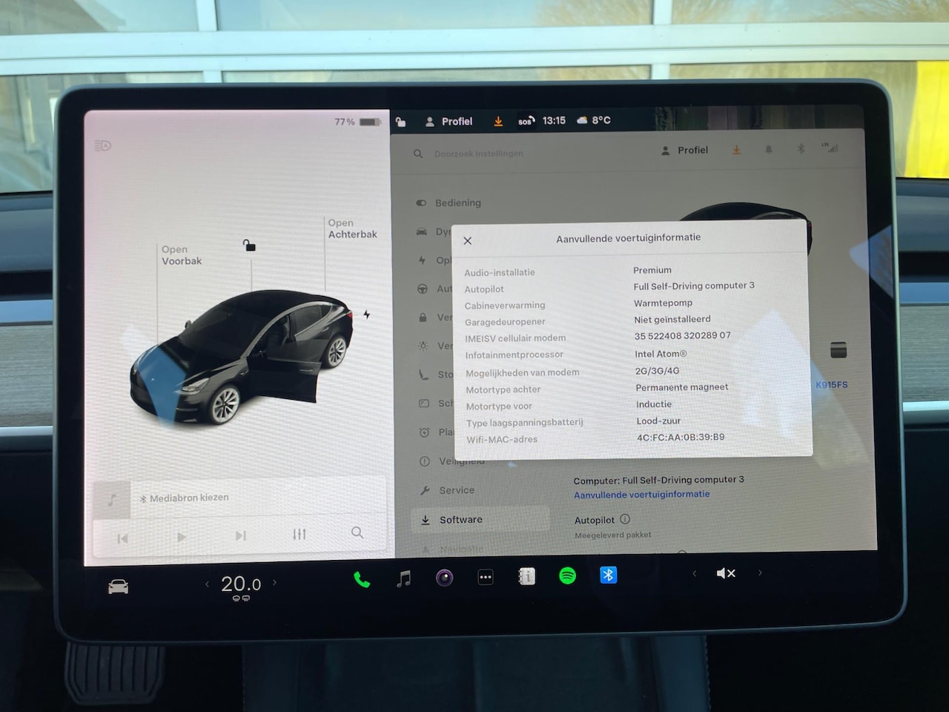
Task: Show all apps with three-dot icon
Action: (486, 577)
